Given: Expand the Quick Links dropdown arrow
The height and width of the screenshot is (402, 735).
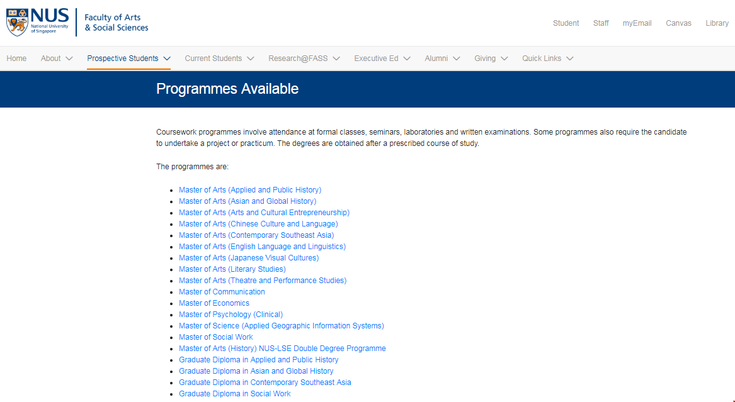Looking at the screenshot, I should [570, 59].
